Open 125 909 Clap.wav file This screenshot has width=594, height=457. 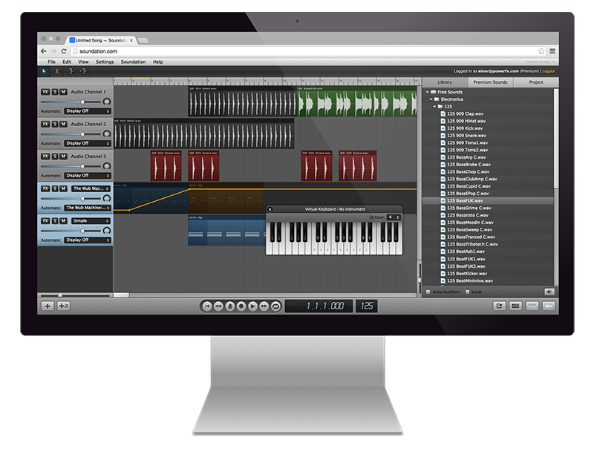pyautogui.click(x=466, y=114)
